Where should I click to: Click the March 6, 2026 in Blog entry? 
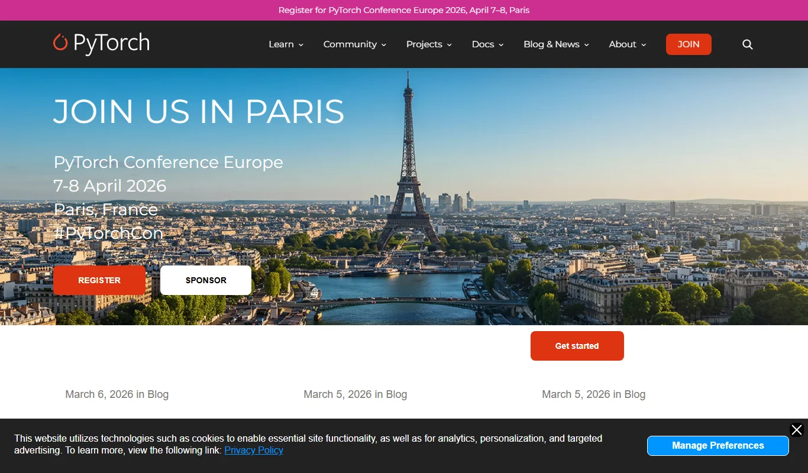tap(117, 394)
